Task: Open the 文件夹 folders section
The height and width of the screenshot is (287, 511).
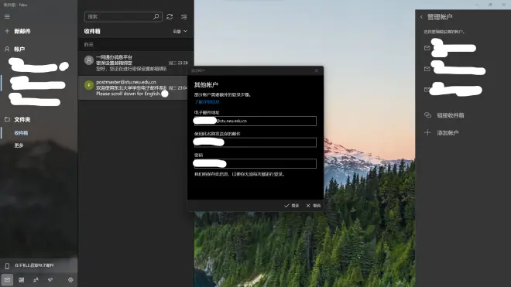Action: (x=22, y=120)
